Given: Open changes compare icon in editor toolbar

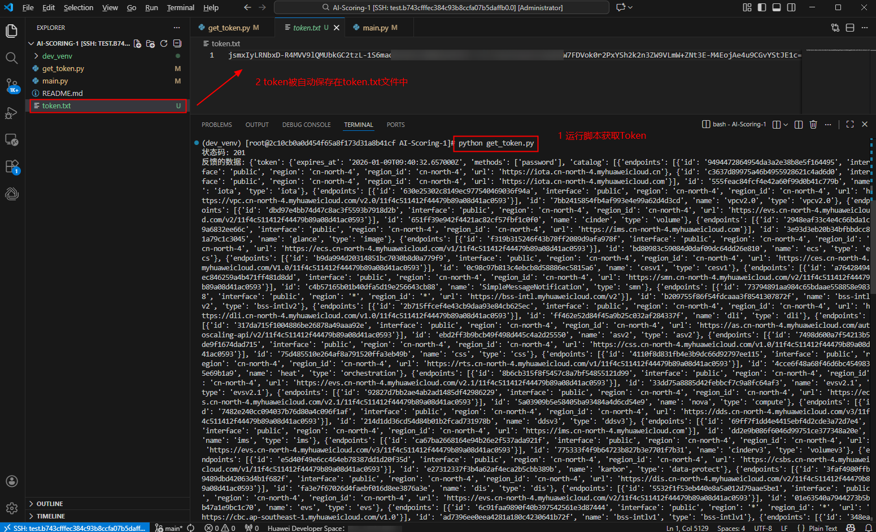Looking at the screenshot, I should [x=835, y=28].
